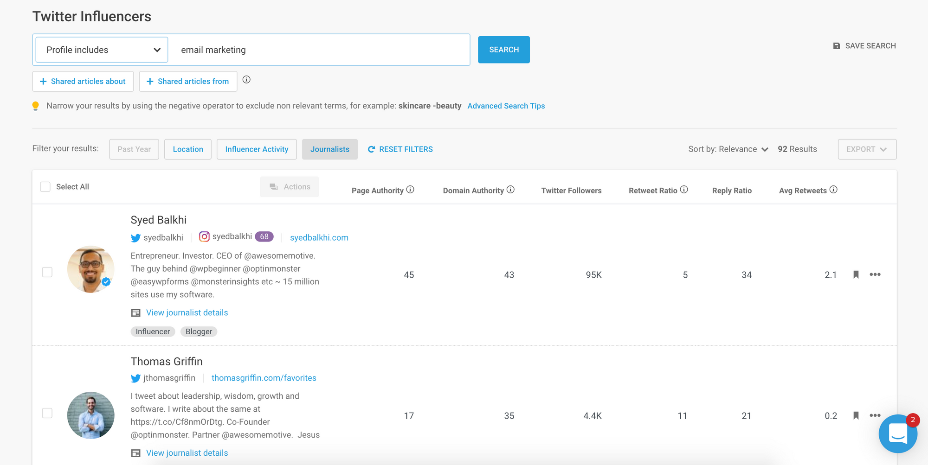Click the plus icon on Shared articles about
The width and height of the screenshot is (928, 465).
[x=43, y=82]
